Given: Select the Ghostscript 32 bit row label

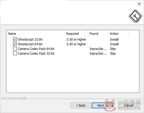Looking at the screenshot, I should click(30, 39).
